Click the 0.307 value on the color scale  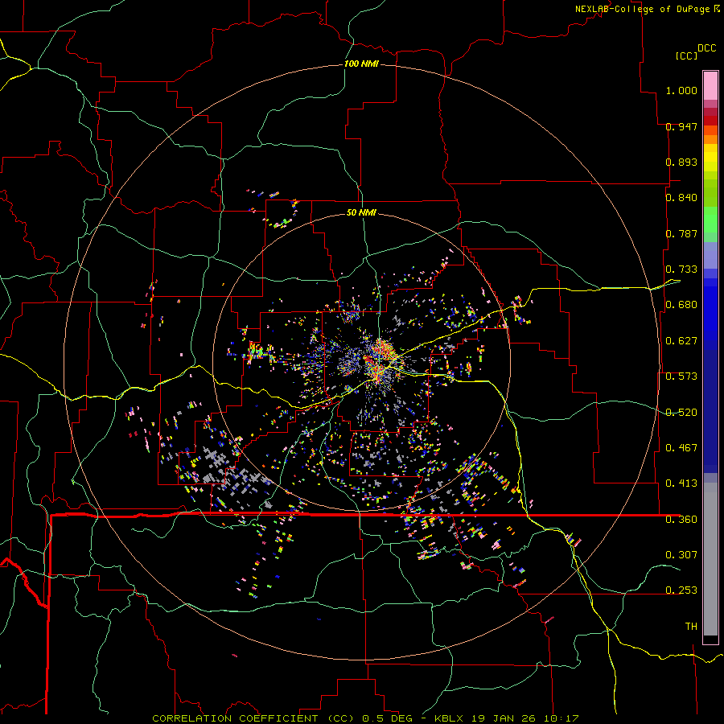coord(681,554)
